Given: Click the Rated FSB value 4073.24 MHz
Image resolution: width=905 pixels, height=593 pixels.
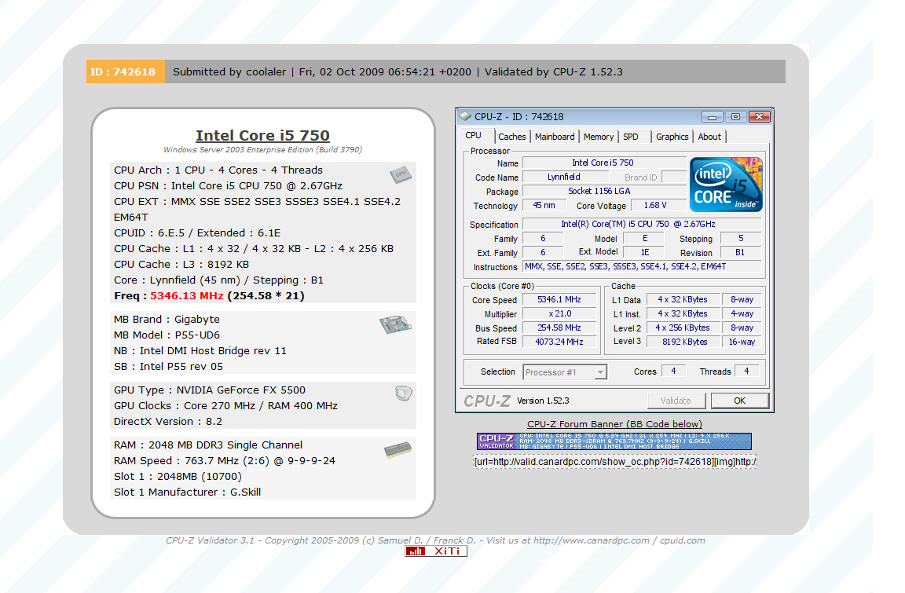Looking at the screenshot, I should click(559, 342).
